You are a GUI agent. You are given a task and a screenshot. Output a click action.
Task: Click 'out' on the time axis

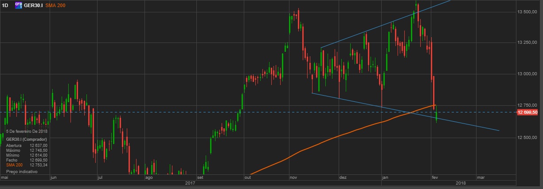[x=247, y=177]
